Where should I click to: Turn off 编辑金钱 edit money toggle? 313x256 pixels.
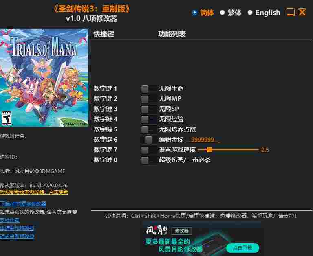(148, 140)
